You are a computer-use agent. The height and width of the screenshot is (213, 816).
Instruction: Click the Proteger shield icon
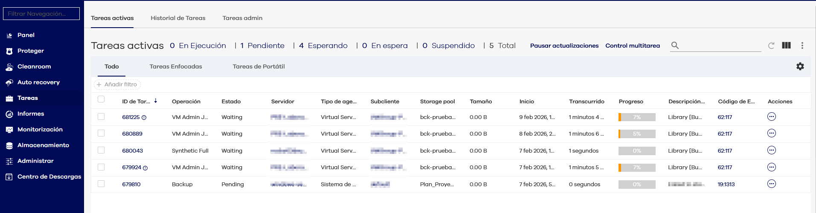[x=9, y=51]
